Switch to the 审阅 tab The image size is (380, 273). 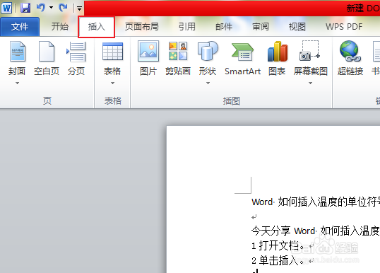[261, 26]
